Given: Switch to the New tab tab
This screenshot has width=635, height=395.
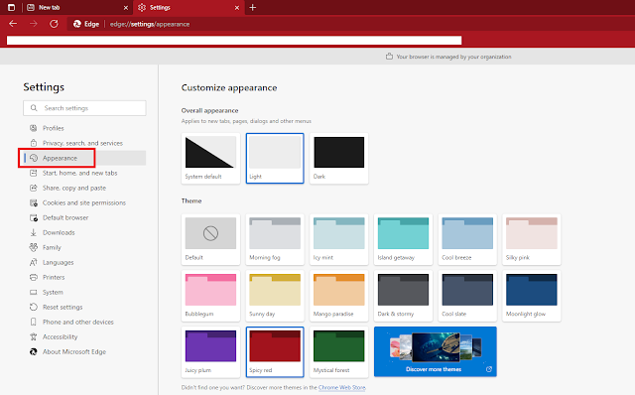Looking at the screenshot, I should 77,7.
